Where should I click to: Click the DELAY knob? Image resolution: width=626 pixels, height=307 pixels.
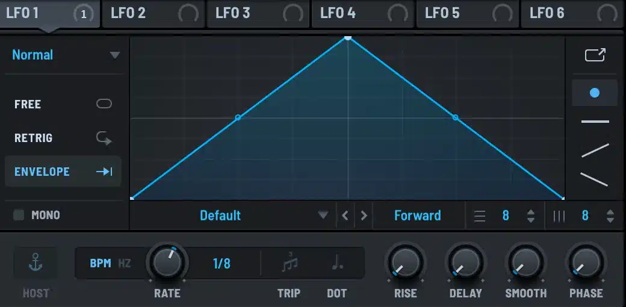(x=465, y=262)
